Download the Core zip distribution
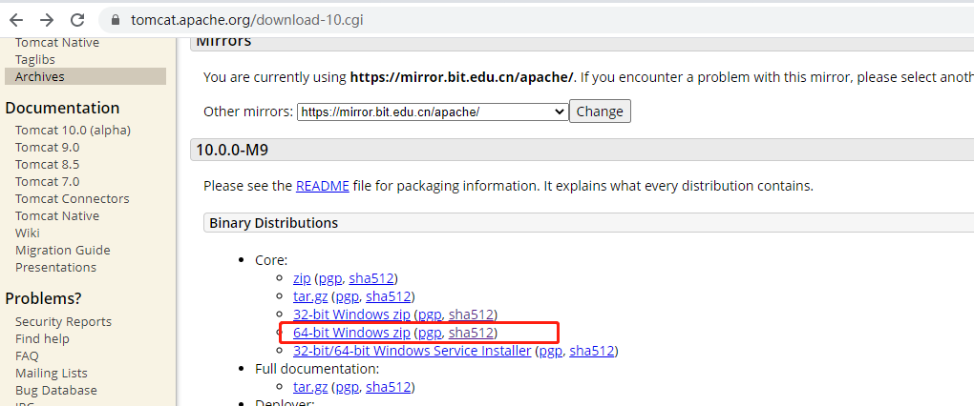This screenshot has width=974, height=406. click(302, 278)
